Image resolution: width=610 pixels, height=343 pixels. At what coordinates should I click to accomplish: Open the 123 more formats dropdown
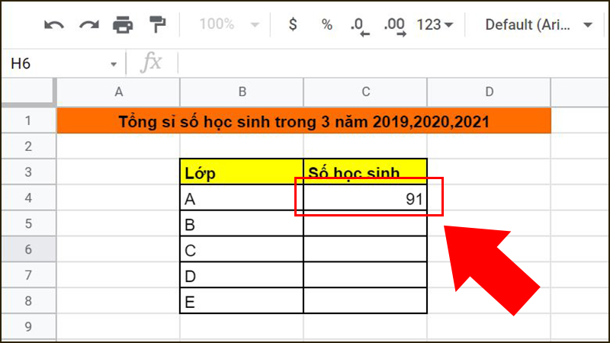pos(435,25)
